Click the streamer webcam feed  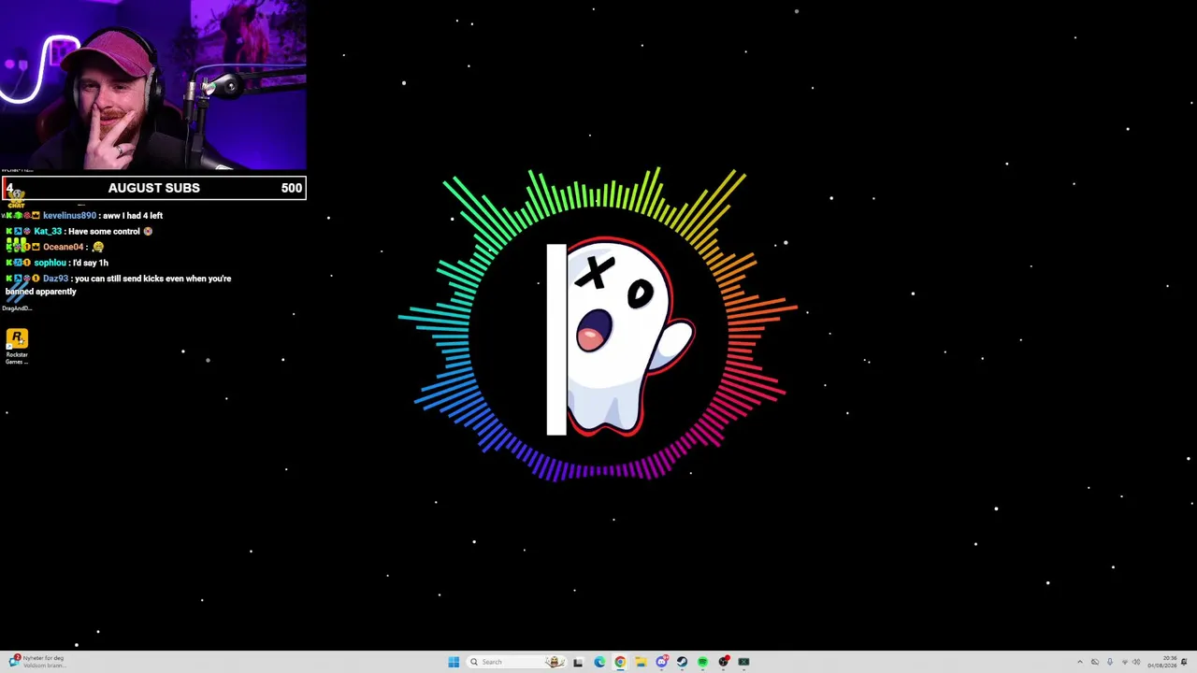coord(153,85)
